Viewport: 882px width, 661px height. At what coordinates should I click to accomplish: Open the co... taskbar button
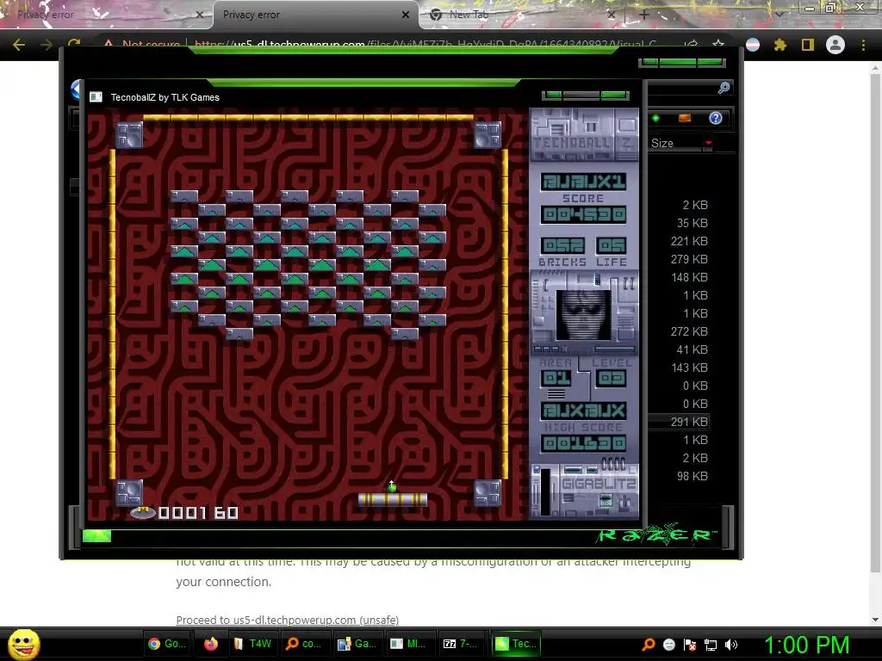pyautogui.click(x=304, y=644)
